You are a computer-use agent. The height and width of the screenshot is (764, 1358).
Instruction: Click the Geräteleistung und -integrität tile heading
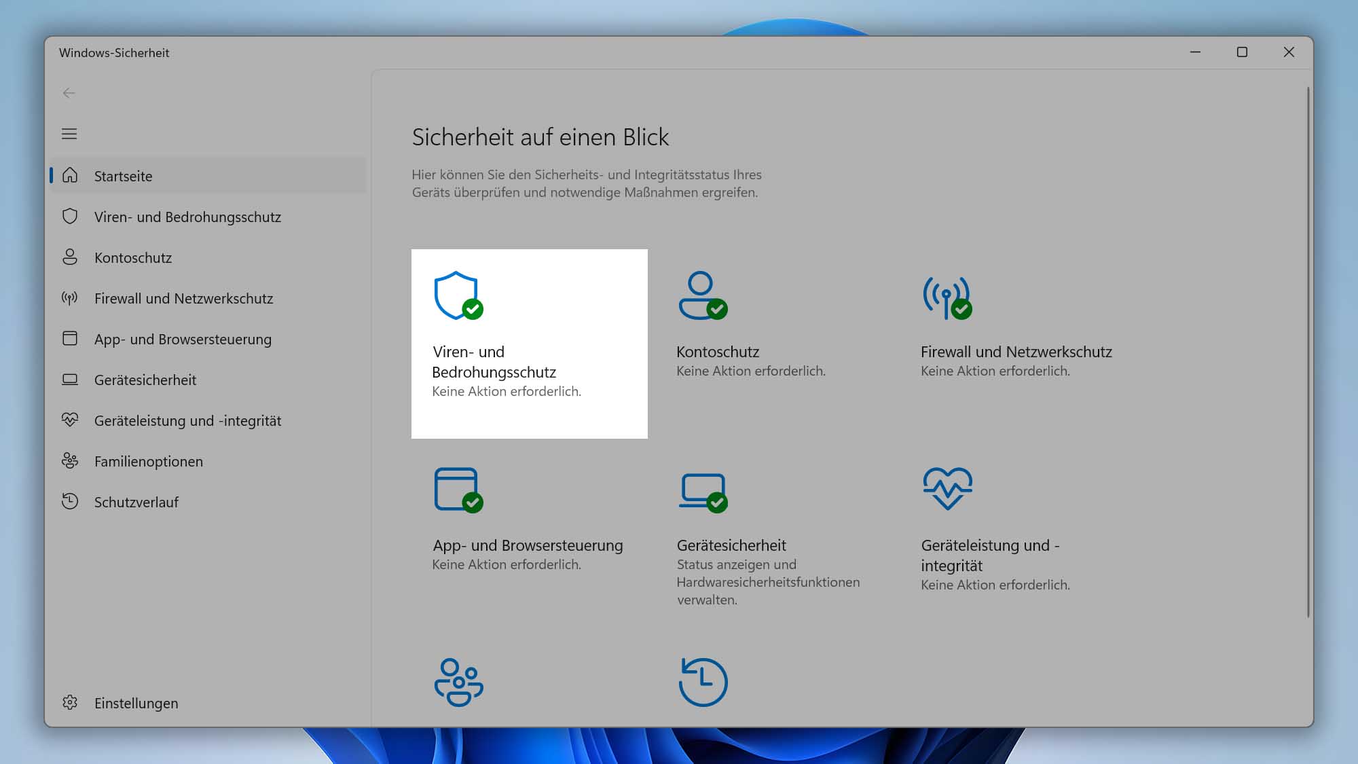pos(990,556)
